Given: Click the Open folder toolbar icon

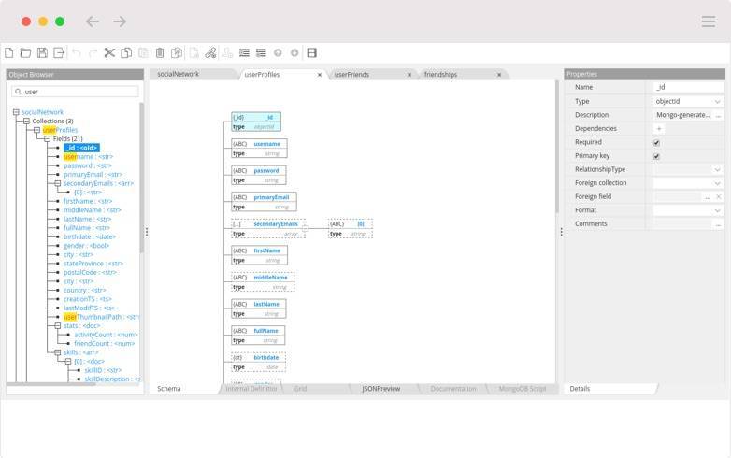Looking at the screenshot, I should click(25, 53).
